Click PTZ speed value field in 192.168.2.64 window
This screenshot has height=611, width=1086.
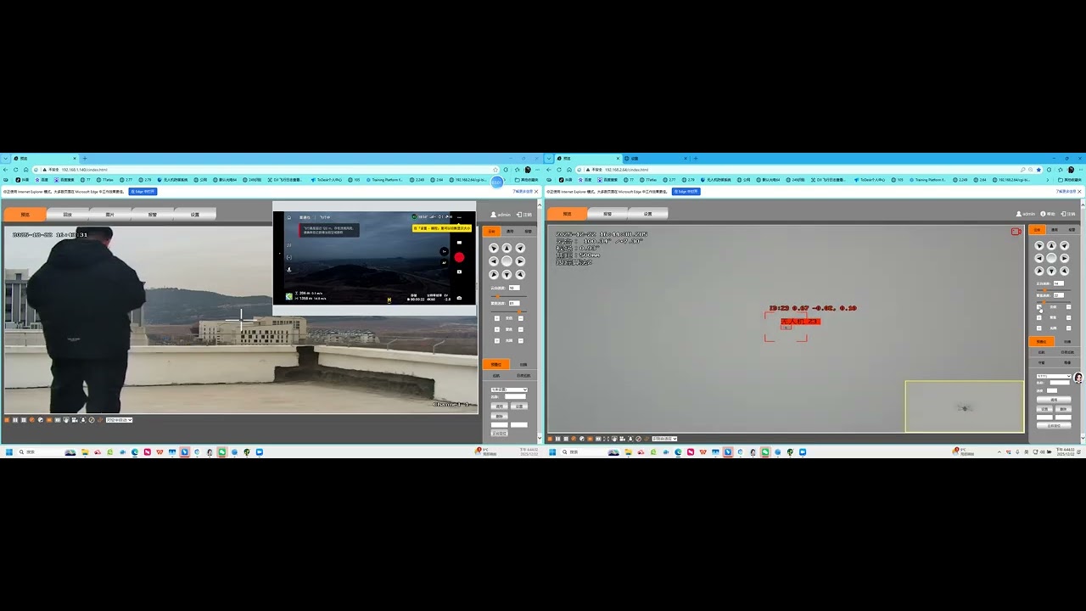pyautogui.click(x=1059, y=283)
